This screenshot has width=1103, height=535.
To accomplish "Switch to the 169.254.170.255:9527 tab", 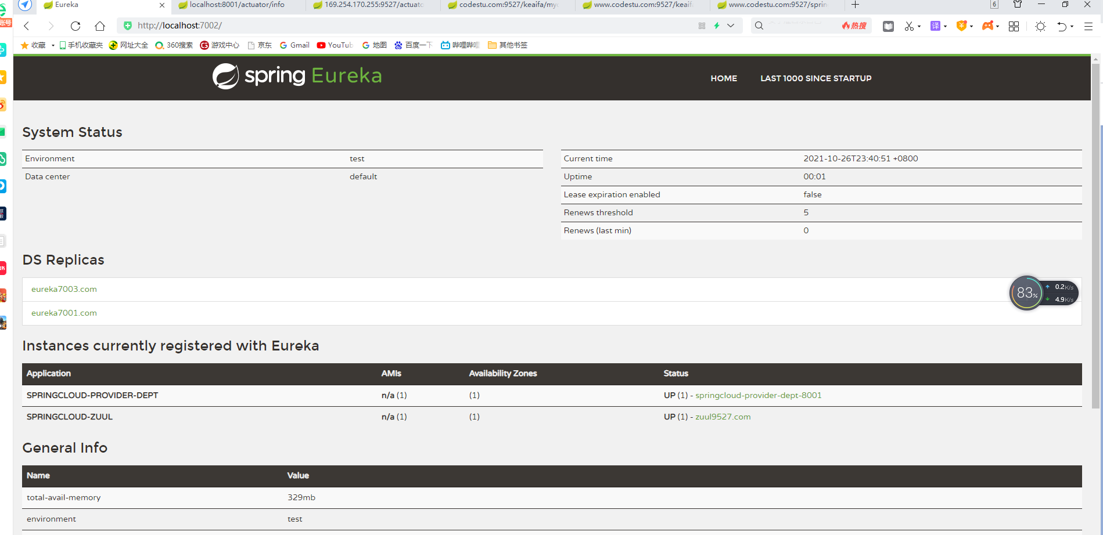I will tap(373, 5).
